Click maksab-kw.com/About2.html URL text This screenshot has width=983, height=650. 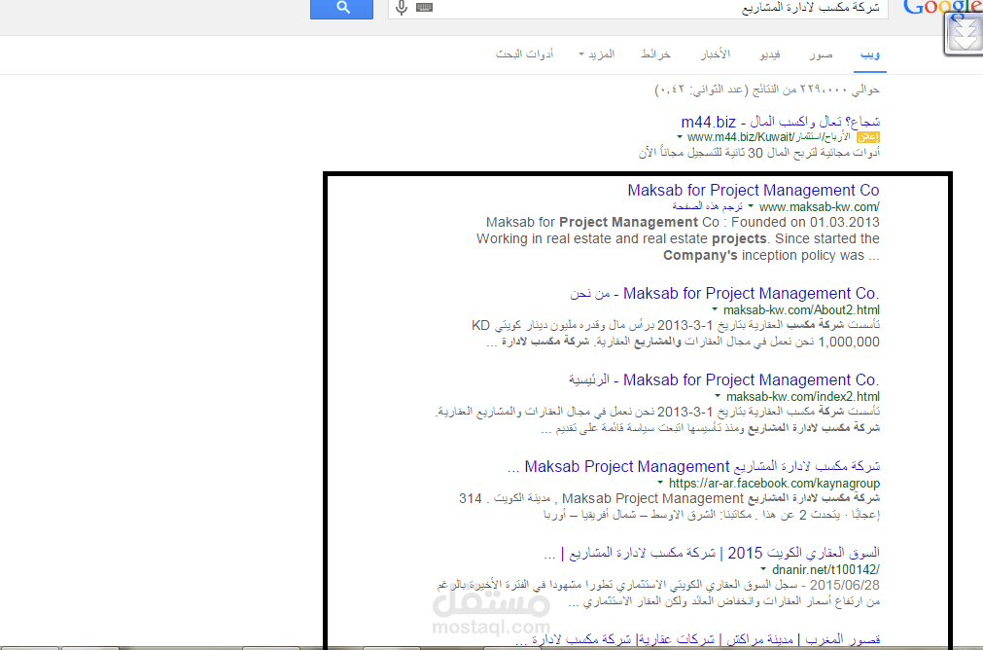coord(801,310)
